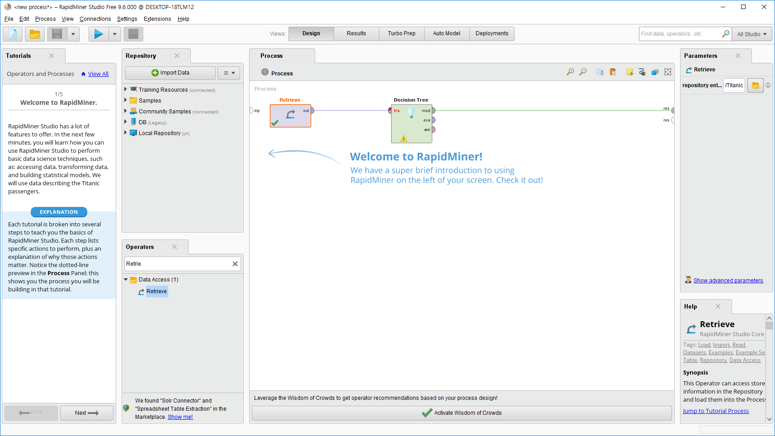The height and width of the screenshot is (436, 775).
Task: Open the repository options menu dropdown
Action: 229,73
